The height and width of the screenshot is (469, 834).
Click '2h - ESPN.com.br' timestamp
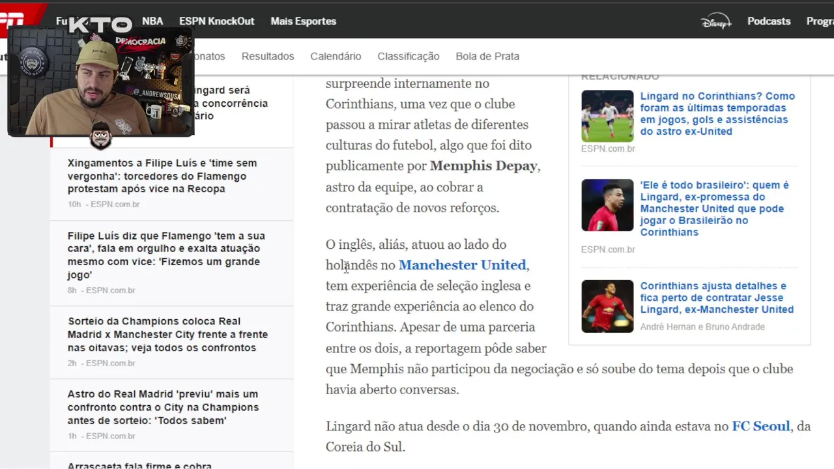pyautogui.click(x=102, y=363)
